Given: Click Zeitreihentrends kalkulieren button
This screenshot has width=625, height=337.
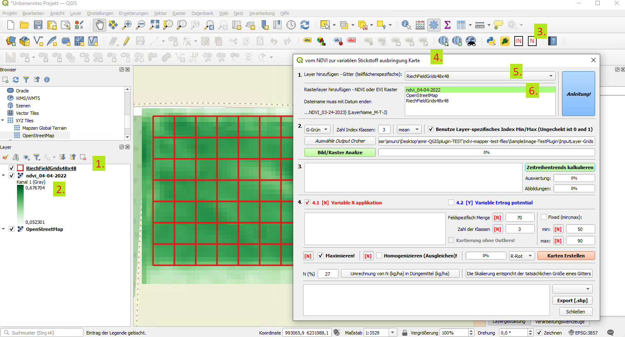Looking at the screenshot, I should click(x=560, y=167).
